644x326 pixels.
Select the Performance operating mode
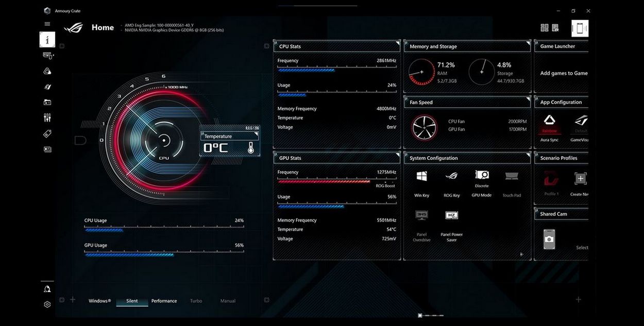(x=164, y=301)
